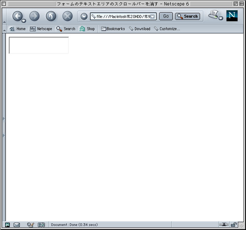Open the Bookmarks folder menu
This screenshot has width=246, height=230.
pos(113,29)
